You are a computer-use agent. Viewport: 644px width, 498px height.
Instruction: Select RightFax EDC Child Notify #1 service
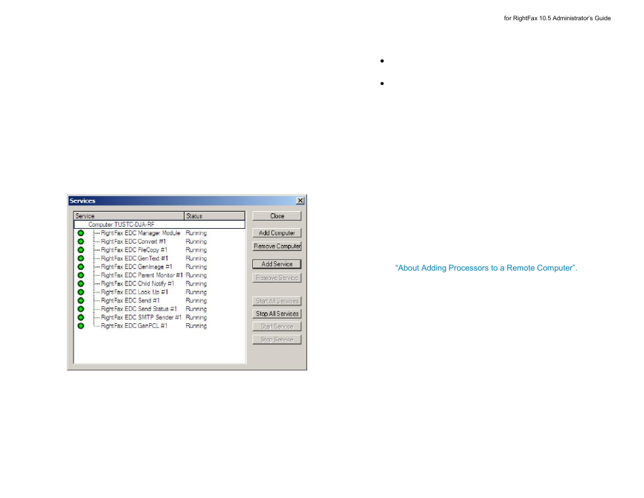tap(138, 283)
